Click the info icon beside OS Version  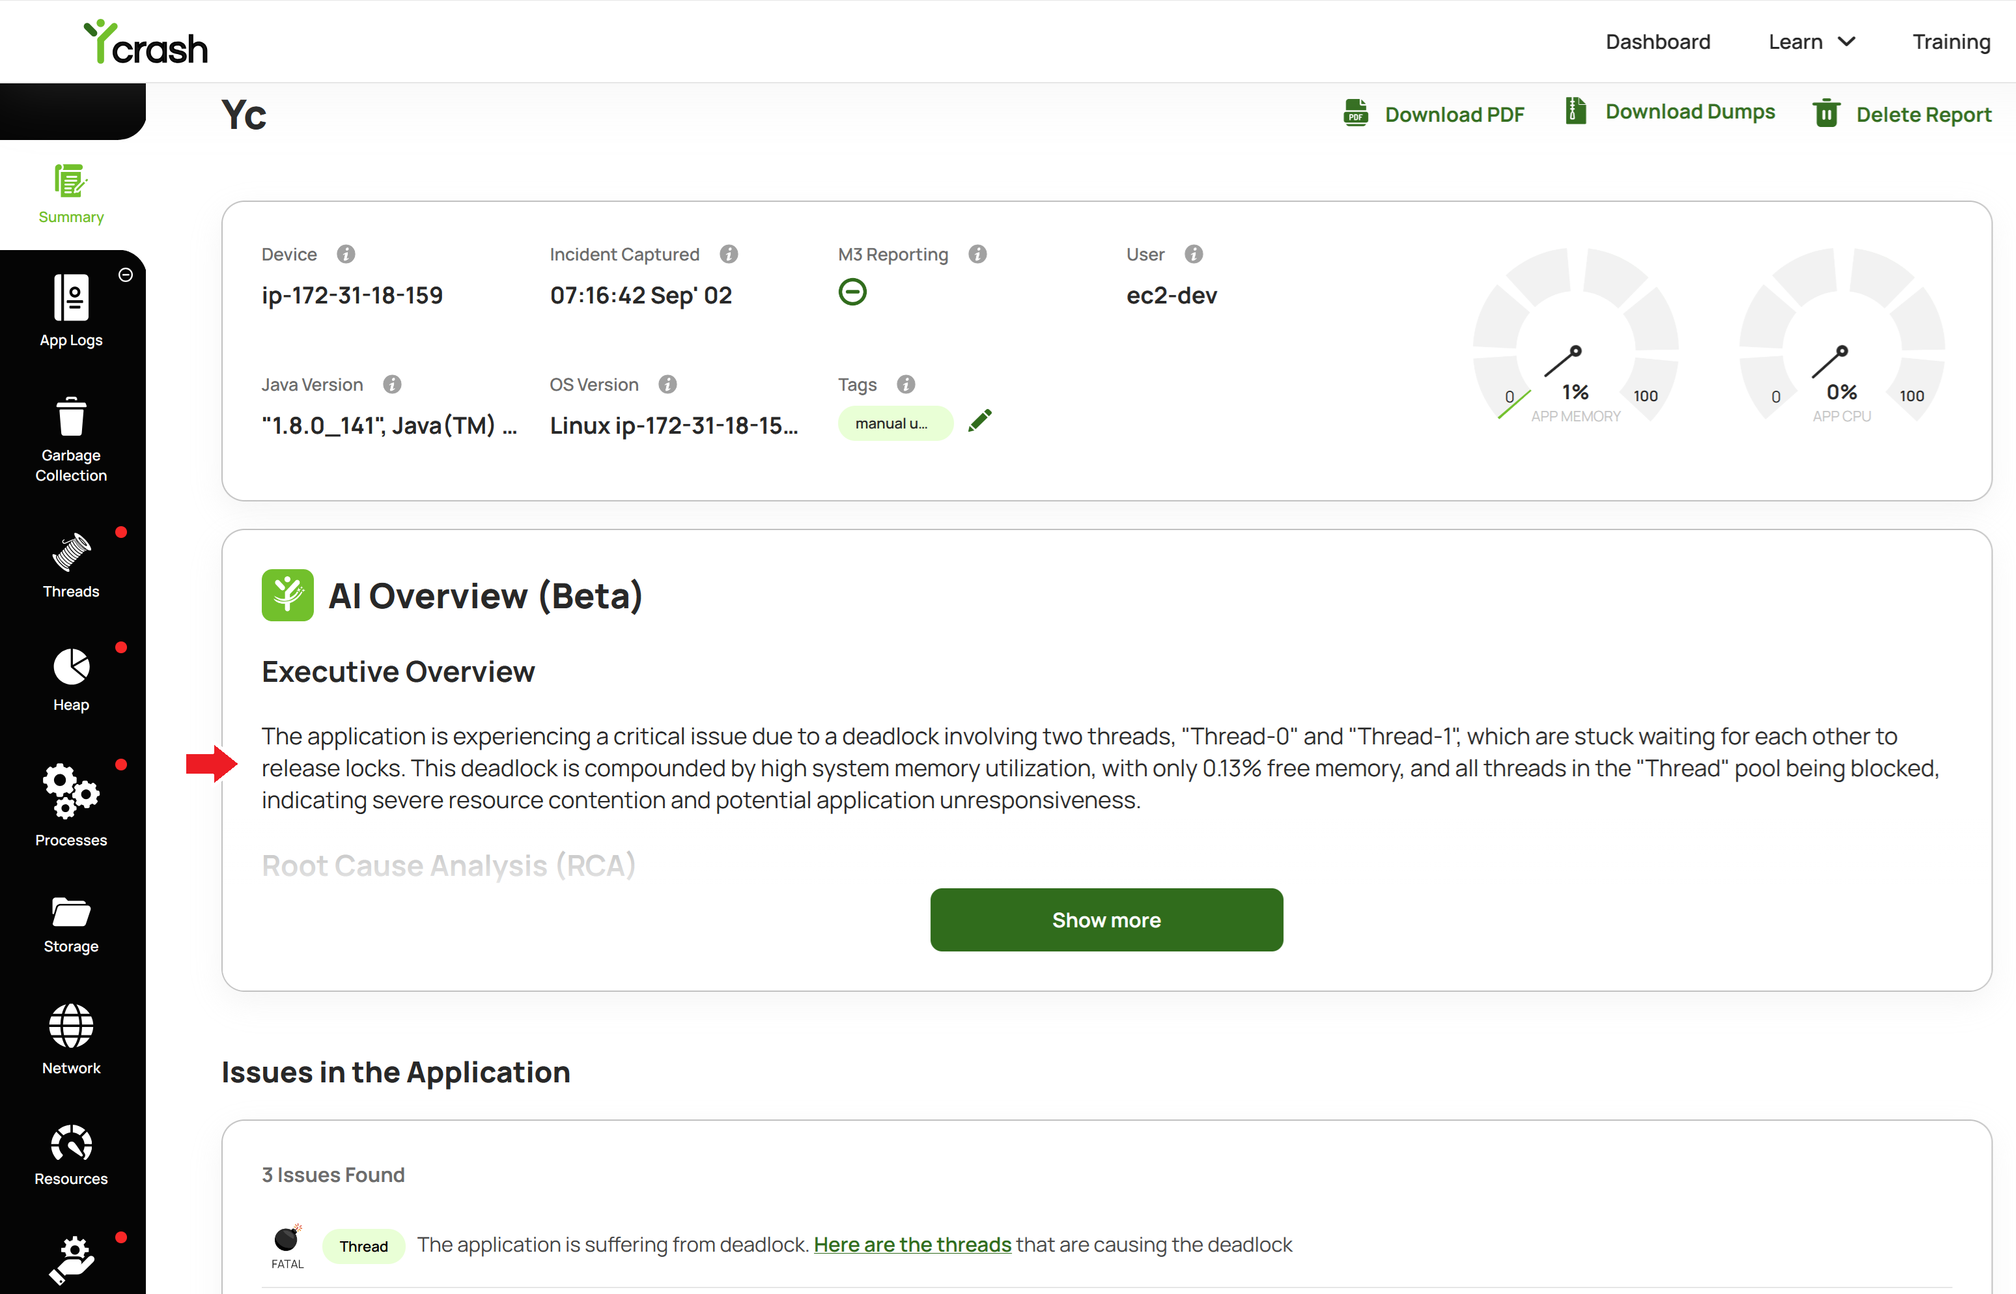tap(668, 384)
